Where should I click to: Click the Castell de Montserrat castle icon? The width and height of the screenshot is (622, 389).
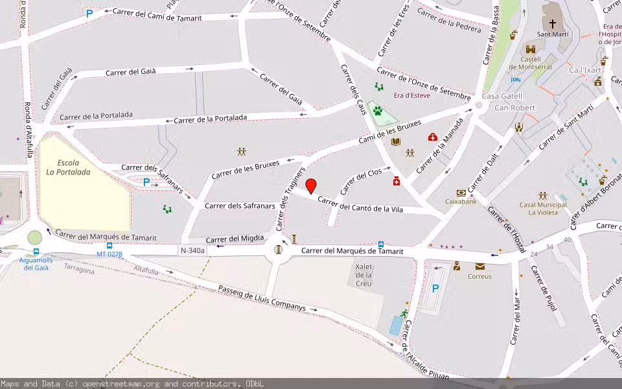tap(531, 49)
